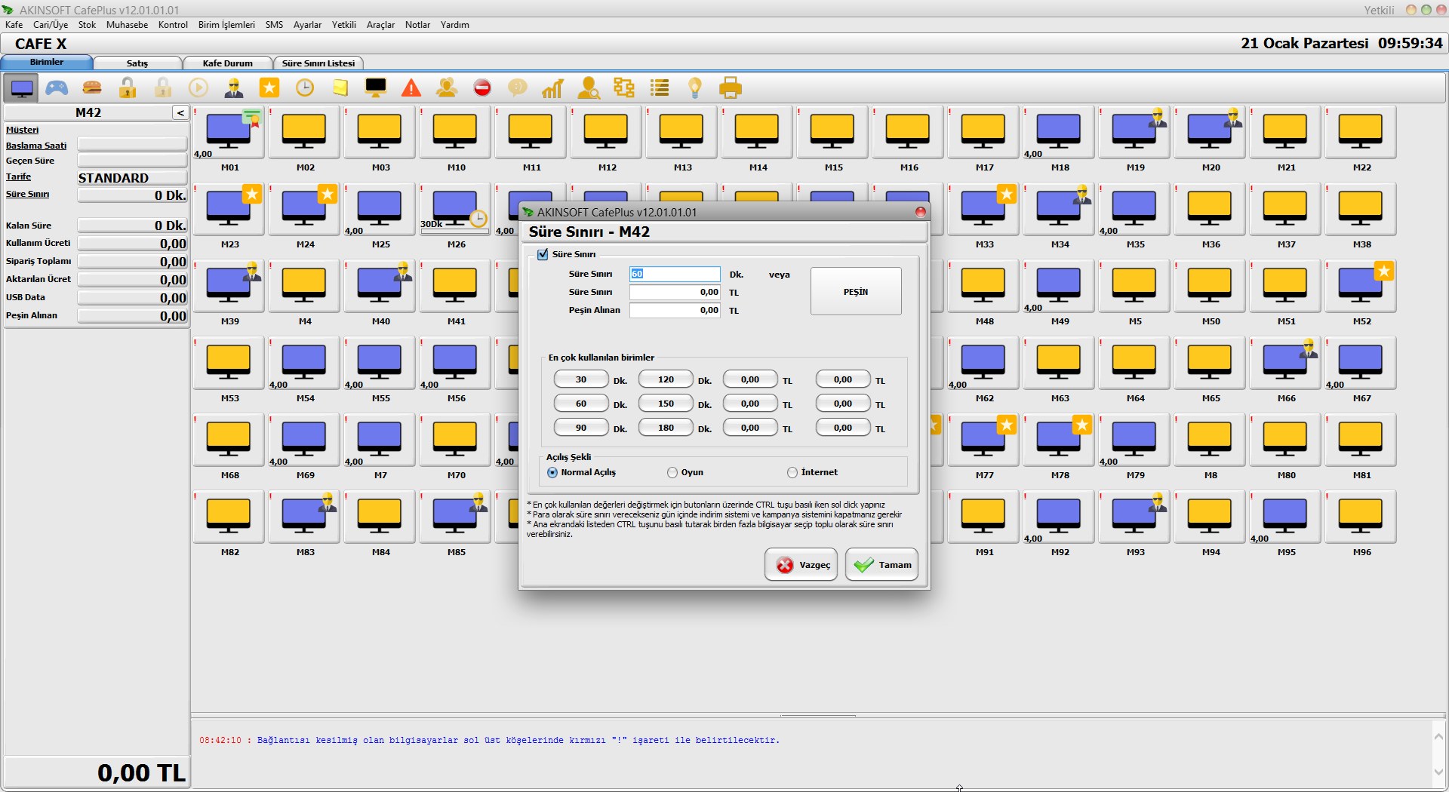Screen dimensions: 1449x792
Task: Click the log scrollbar down arrow
Action: [x=1438, y=772]
